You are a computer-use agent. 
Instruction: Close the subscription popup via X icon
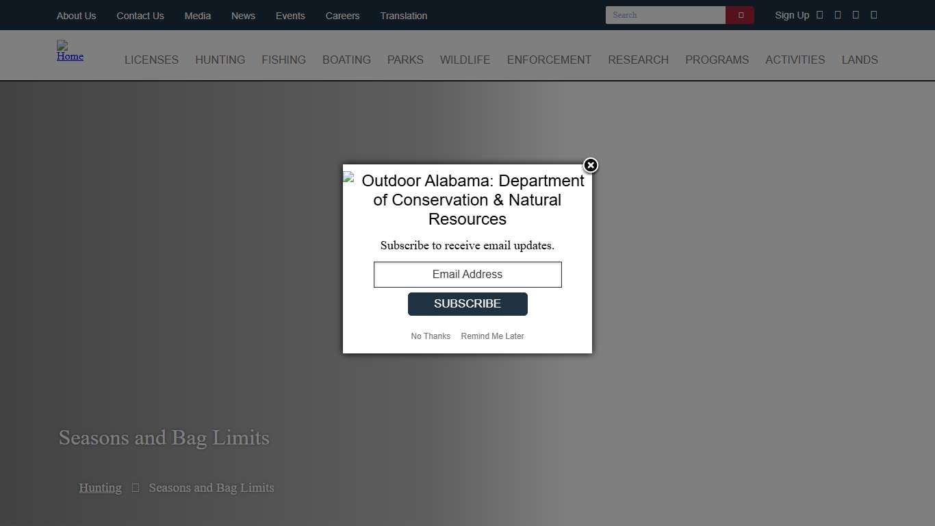[x=590, y=166]
